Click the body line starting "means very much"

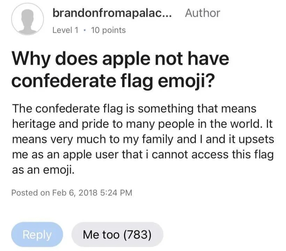pos(143,139)
